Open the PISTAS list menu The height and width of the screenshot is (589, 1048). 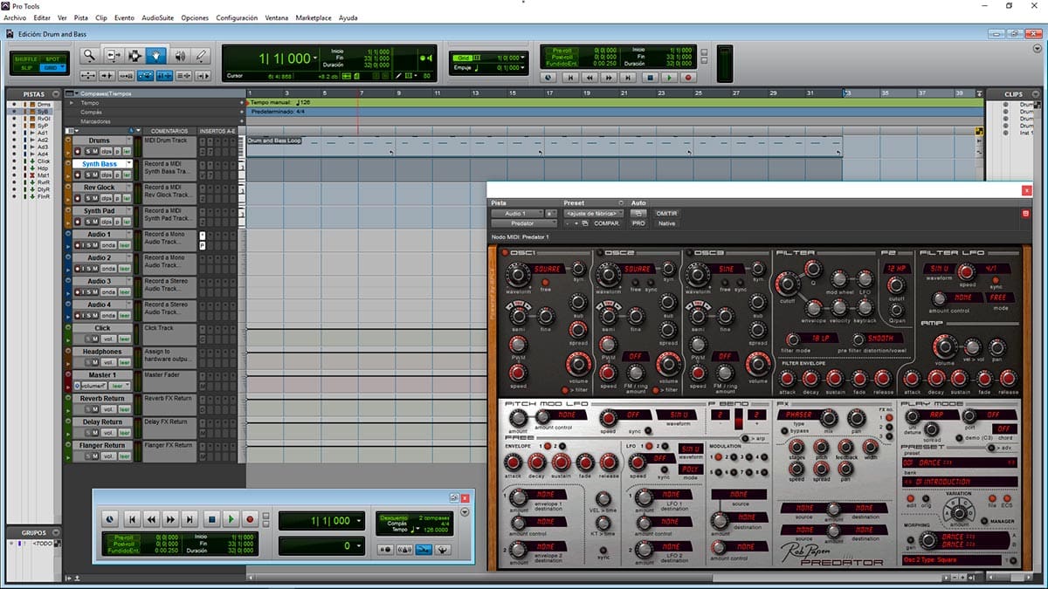pos(55,94)
